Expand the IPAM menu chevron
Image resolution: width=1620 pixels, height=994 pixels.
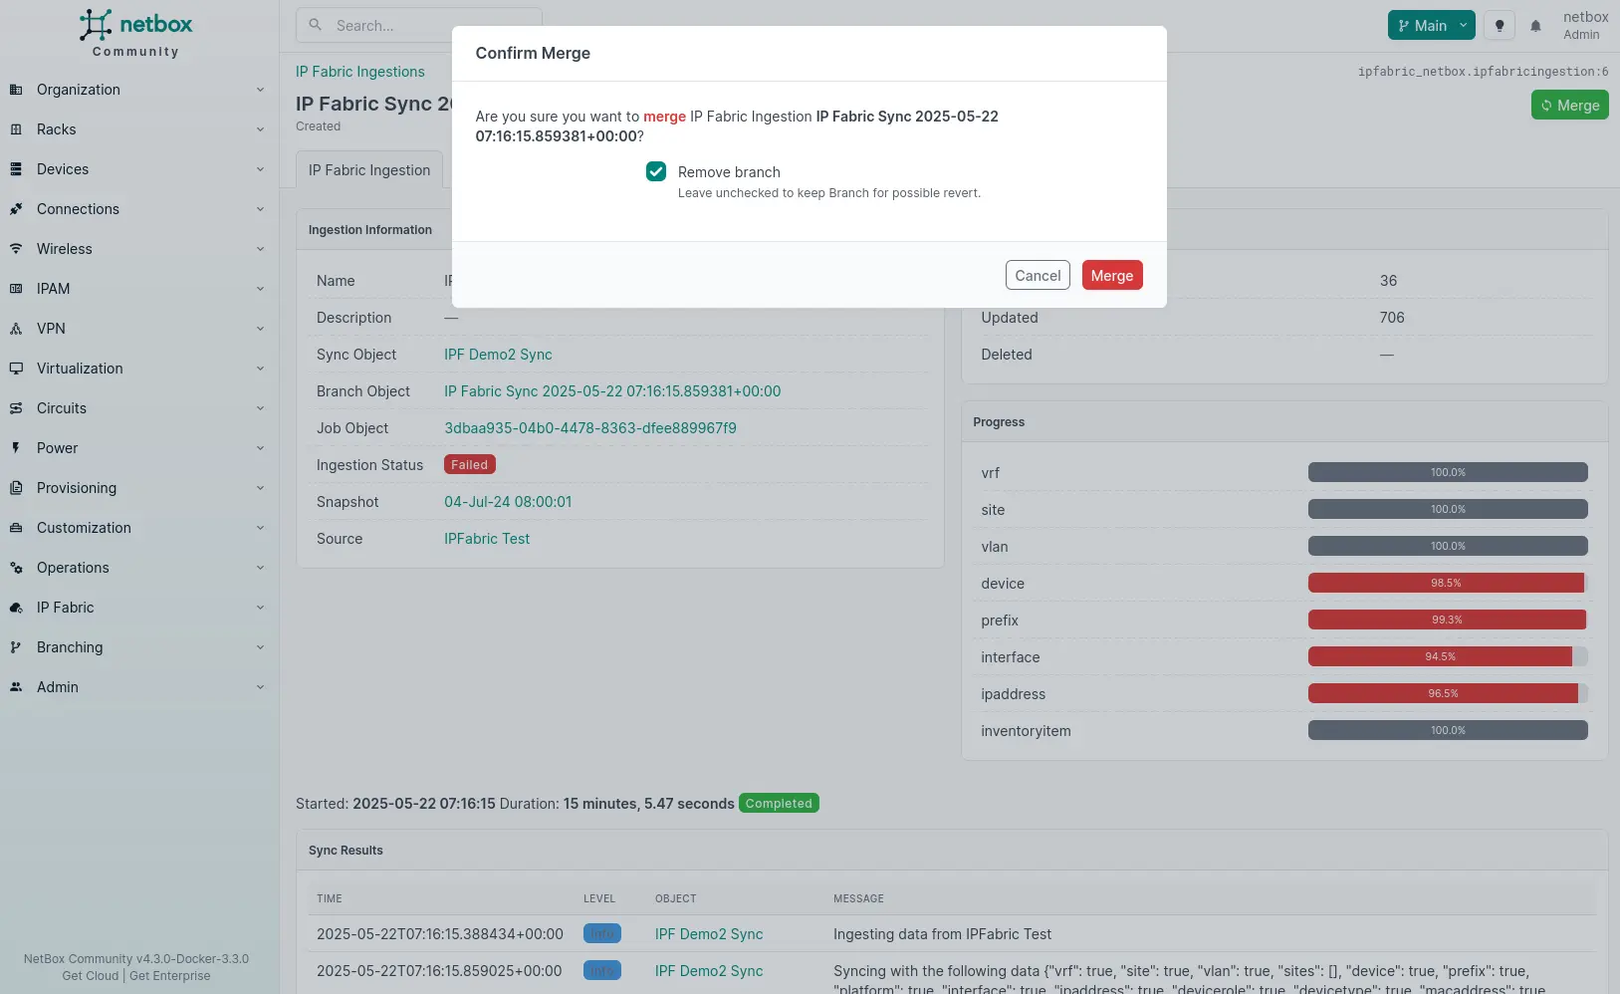(x=260, y=289)
